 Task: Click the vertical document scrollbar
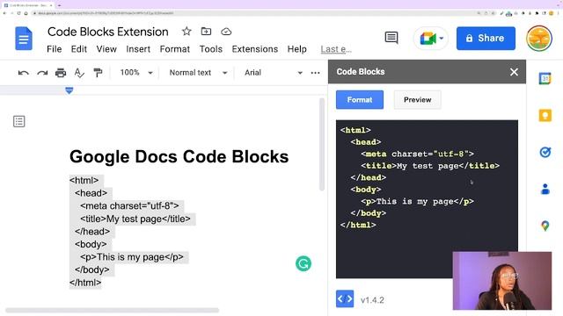[x=322, y=144]
